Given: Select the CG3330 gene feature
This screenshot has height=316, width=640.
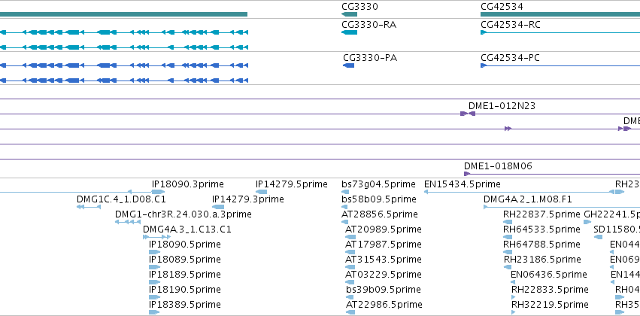Looking at the screenshot, I should click(350, 14).
